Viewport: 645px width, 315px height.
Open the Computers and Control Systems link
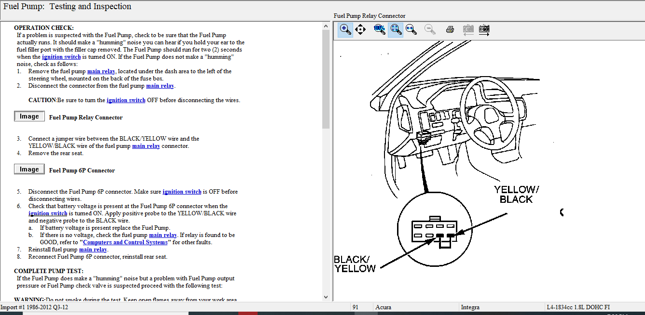point(125,242)
